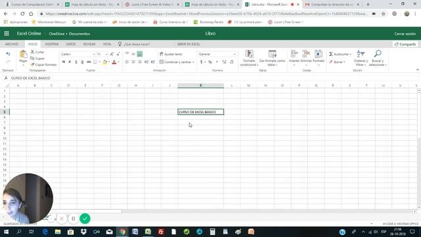Image resolution: width=421 pixels, height=237 pixels.
Task: Align cell text to the right
Action: point(140,62)
